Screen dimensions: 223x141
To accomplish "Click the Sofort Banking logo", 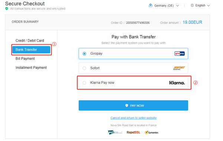I will click(179, 68).
